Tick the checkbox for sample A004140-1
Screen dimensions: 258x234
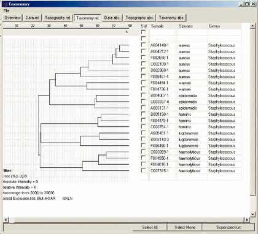point(144,45)
